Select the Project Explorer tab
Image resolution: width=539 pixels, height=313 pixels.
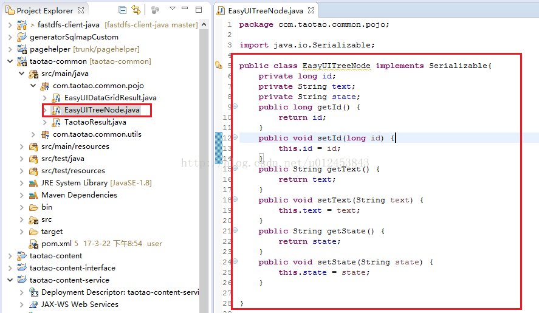tap(45, 11)
